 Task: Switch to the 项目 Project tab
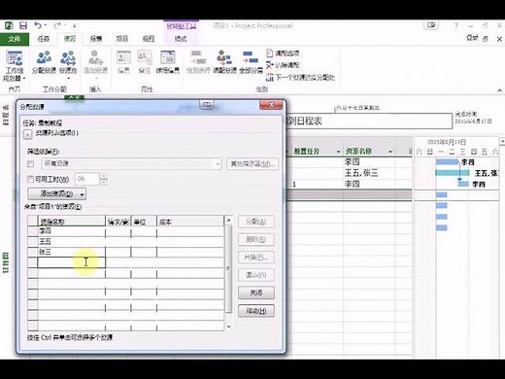(122, 39)
